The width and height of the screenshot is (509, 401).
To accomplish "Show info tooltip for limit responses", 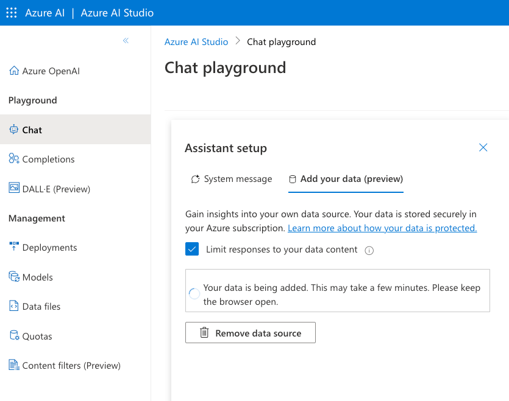I will (x=369, y=250).
